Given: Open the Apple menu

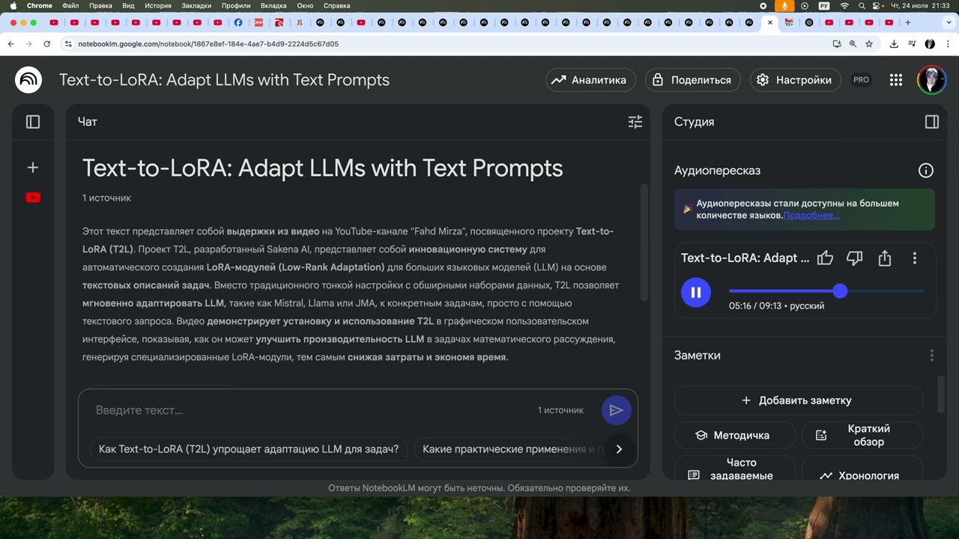Looking at the screenshot, I should pyautogui.click(x=13, y=5).
